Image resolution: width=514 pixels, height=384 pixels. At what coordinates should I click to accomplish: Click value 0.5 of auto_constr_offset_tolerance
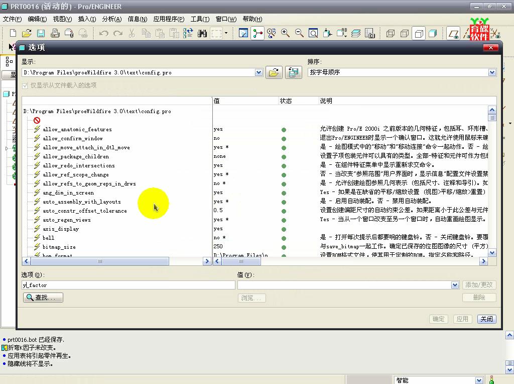point(218,211)
